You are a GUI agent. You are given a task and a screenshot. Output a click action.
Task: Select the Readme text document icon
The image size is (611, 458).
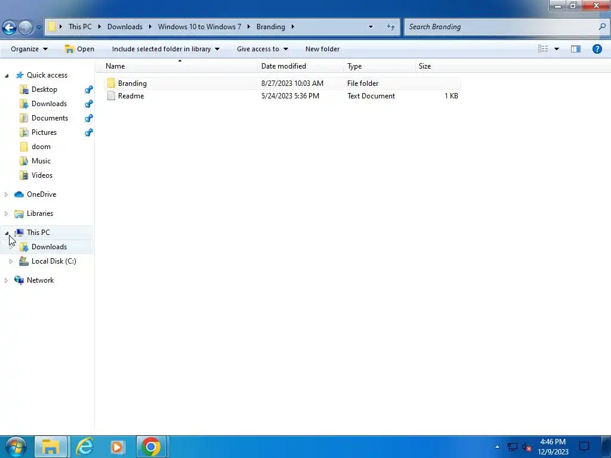111,96
